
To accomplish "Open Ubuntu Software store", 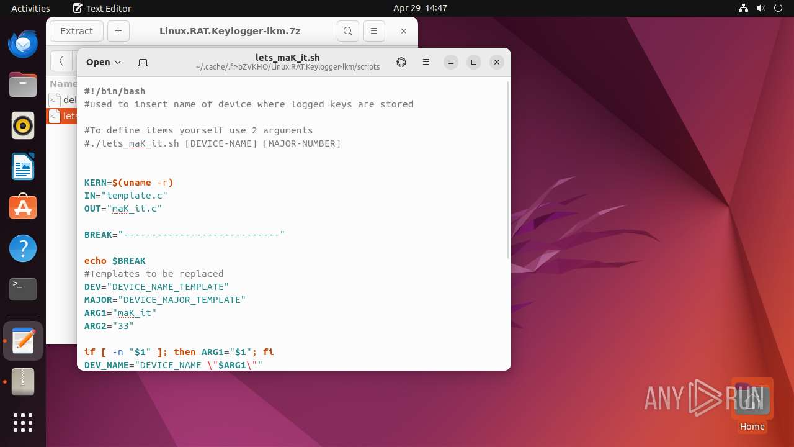I will point(23,207).
